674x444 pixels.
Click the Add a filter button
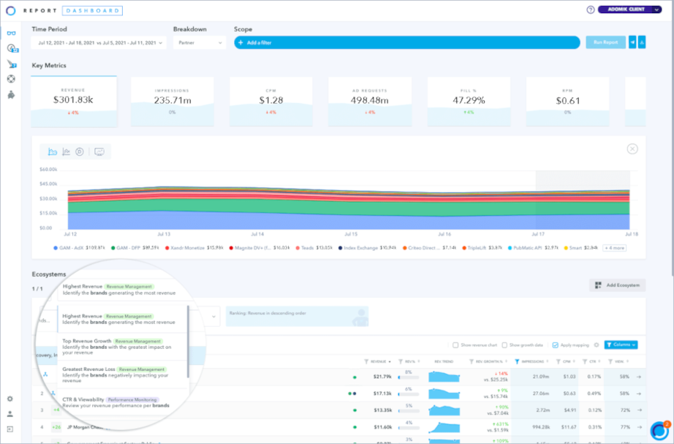(x=407, y=42)
